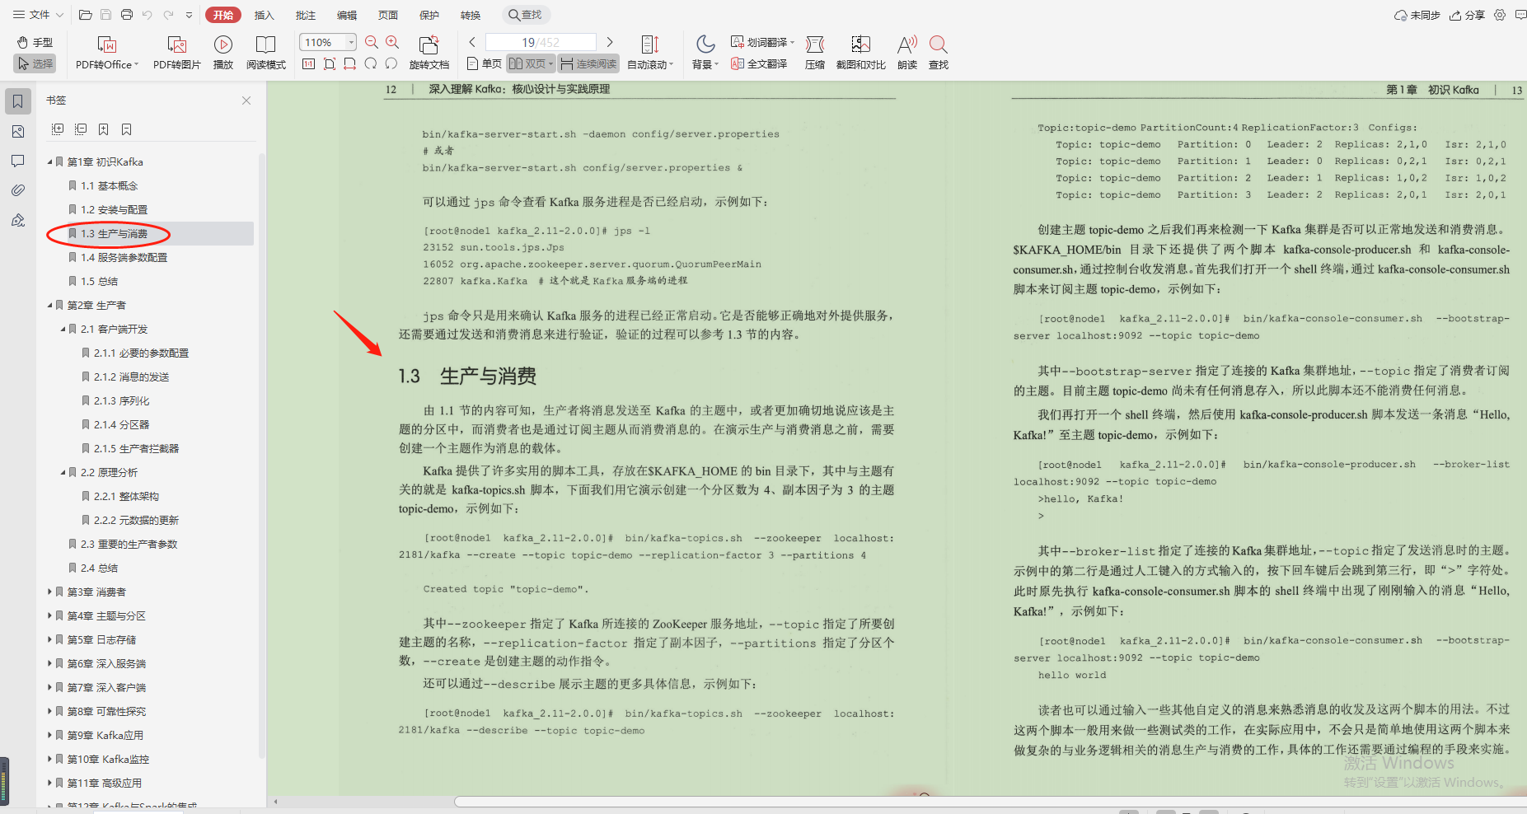Open the PDF转Office converter

(107, 53)
